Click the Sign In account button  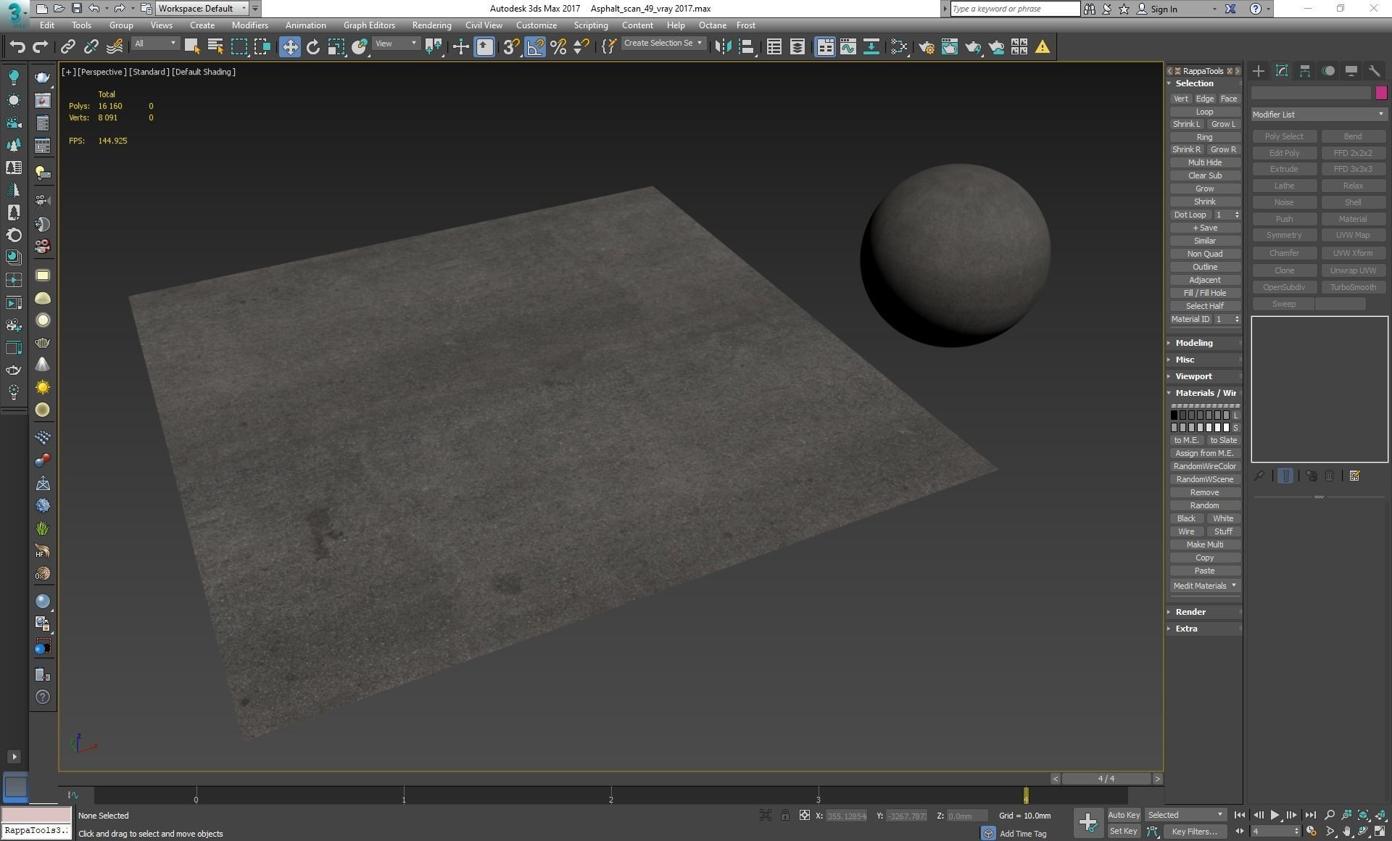click(1157, 9)
